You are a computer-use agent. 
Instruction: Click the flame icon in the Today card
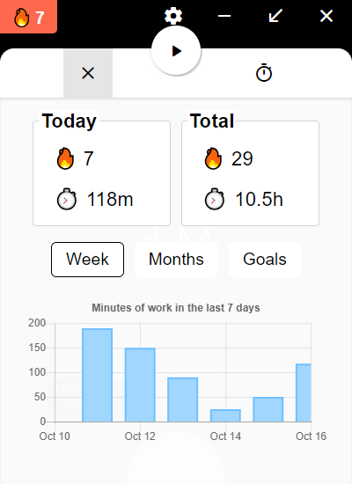65,158
